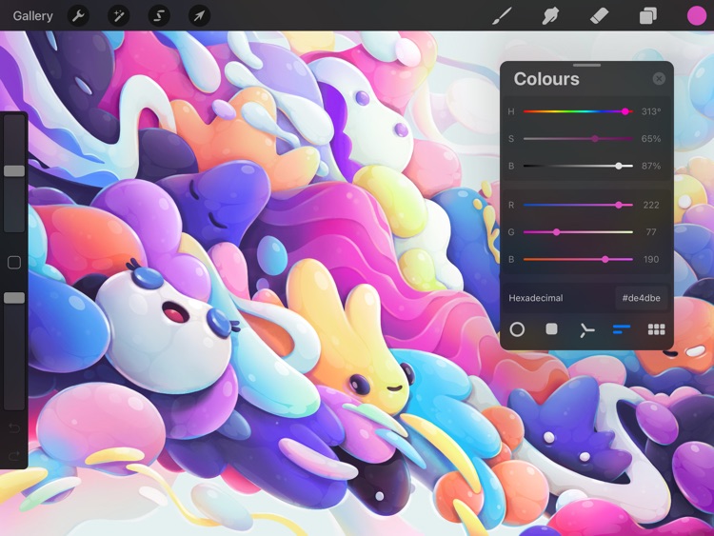Viewport: 714px width, 536px height.
Task: Click the Hue slider track
Action: 577,111
